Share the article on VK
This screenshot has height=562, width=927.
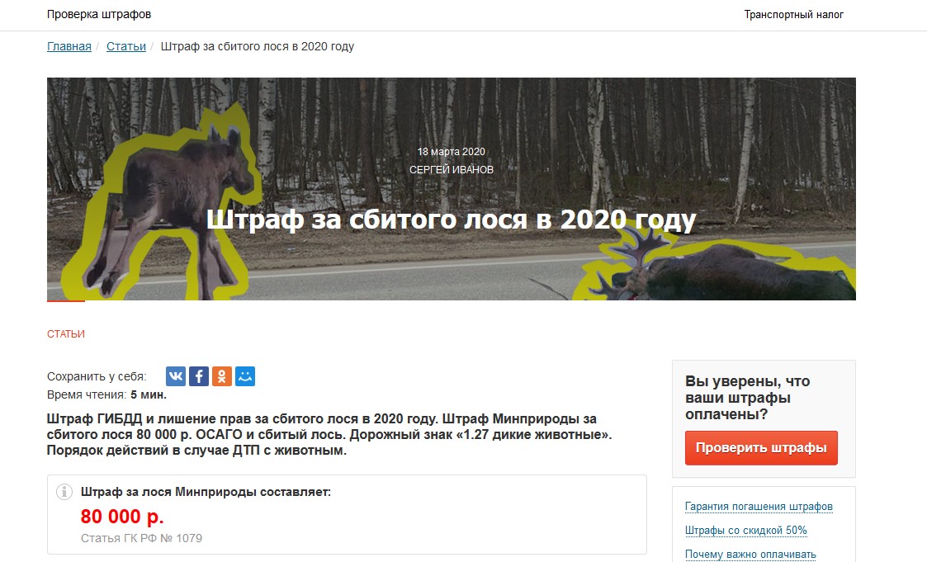click(176, 376)
